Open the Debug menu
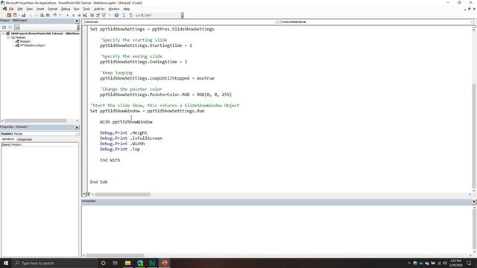The image size is (477, 268). point(66,9)
